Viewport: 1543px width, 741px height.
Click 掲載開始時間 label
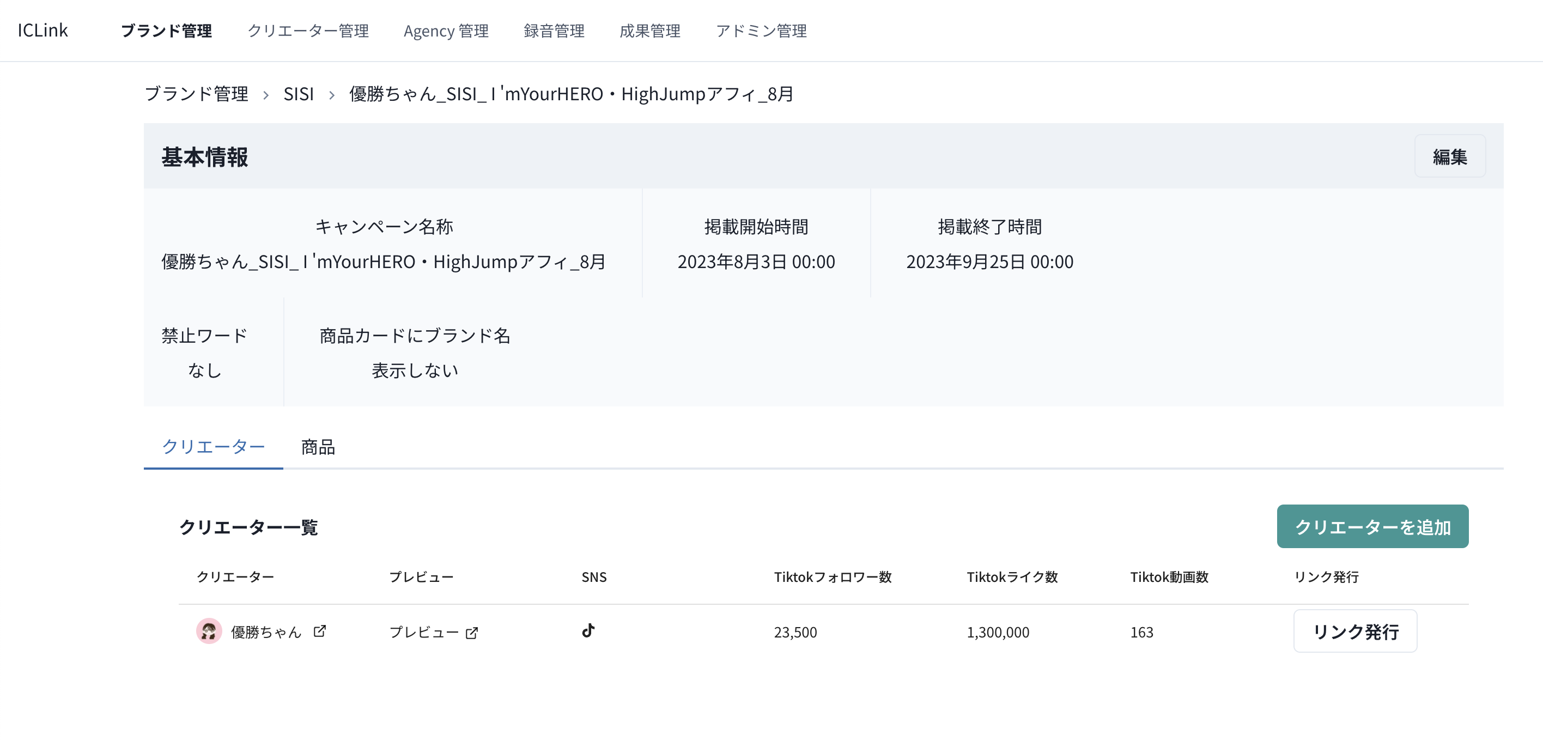pos(756,227)
